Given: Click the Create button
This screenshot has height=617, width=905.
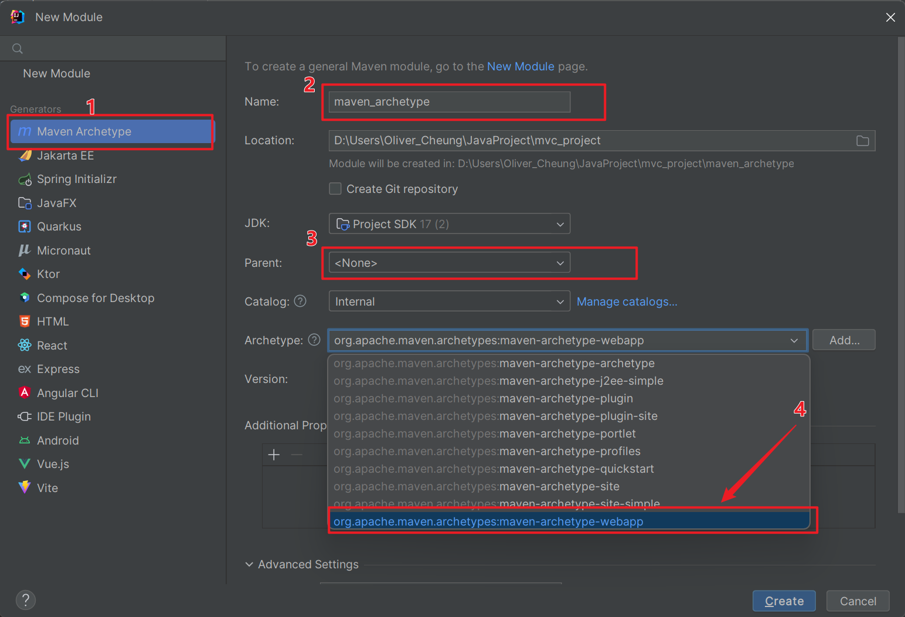Looking at the screenshot, I should (784, 601).
